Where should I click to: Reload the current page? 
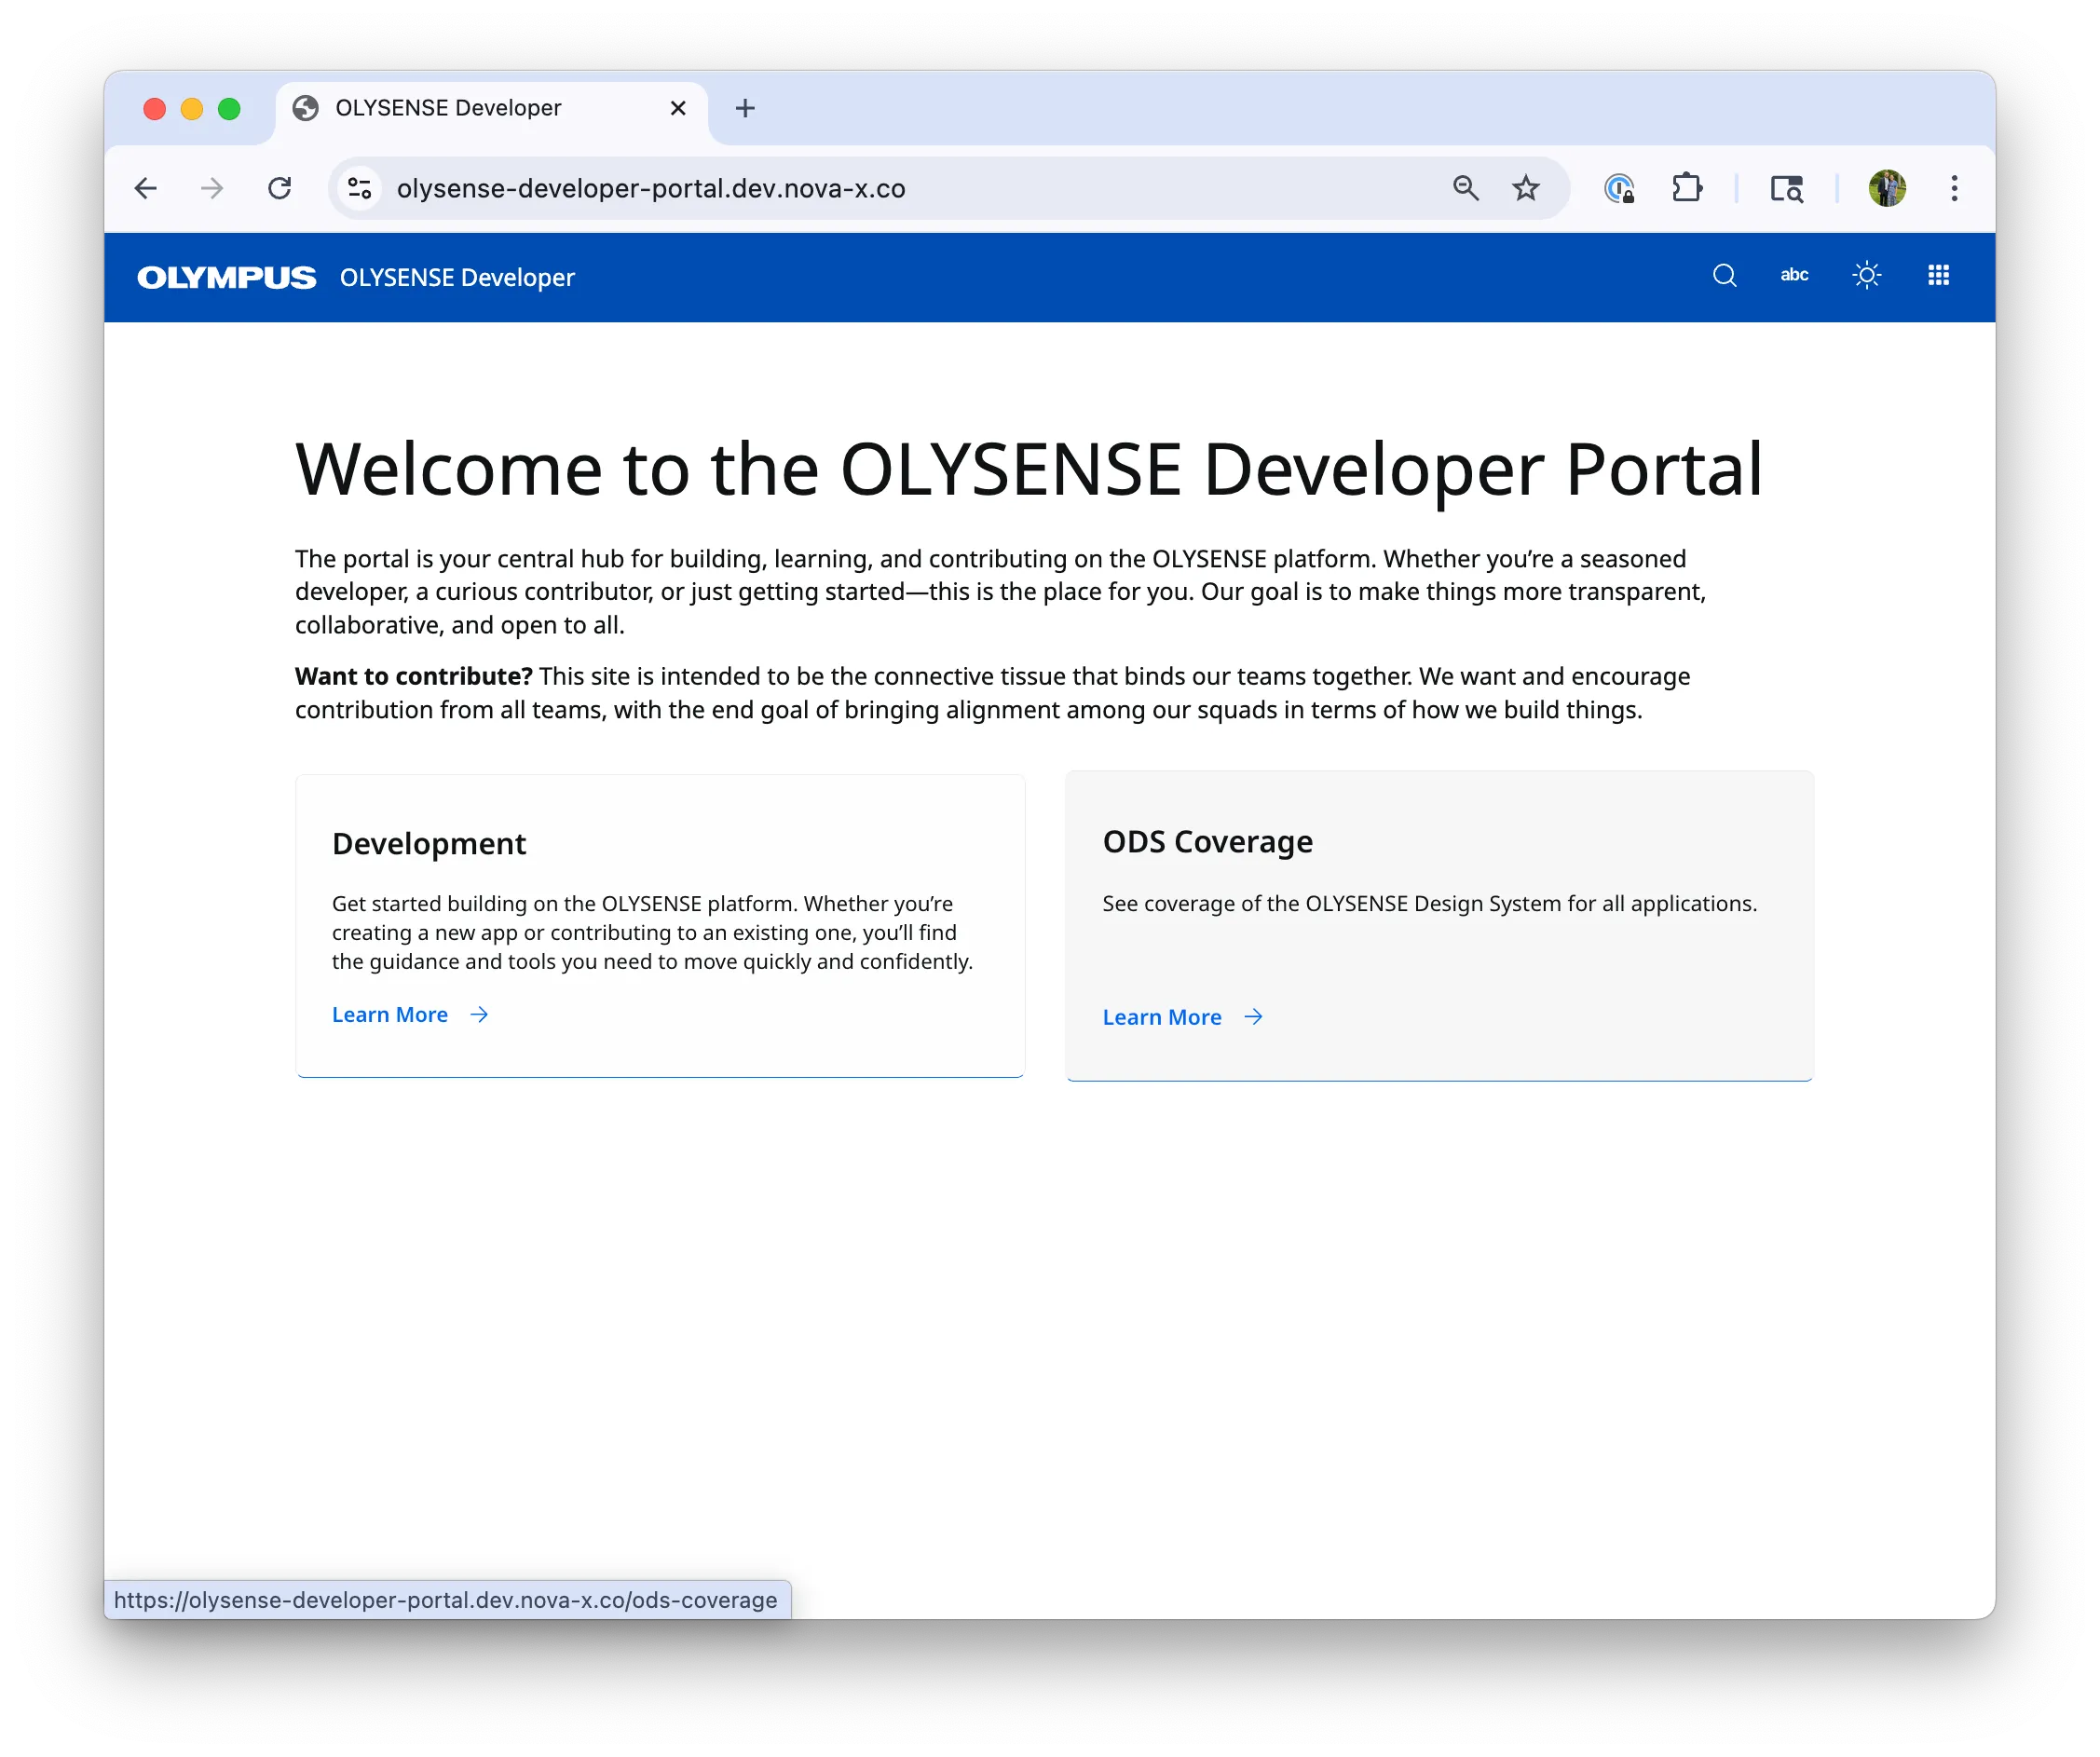coord(280,188)
